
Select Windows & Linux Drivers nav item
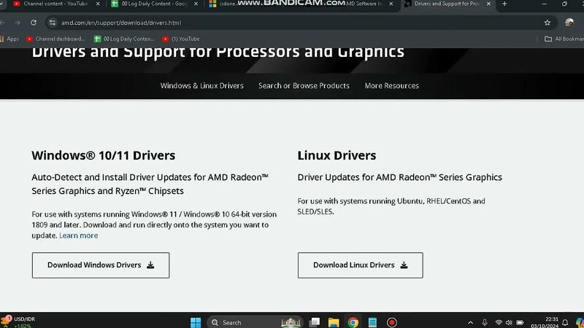(202, 85)
